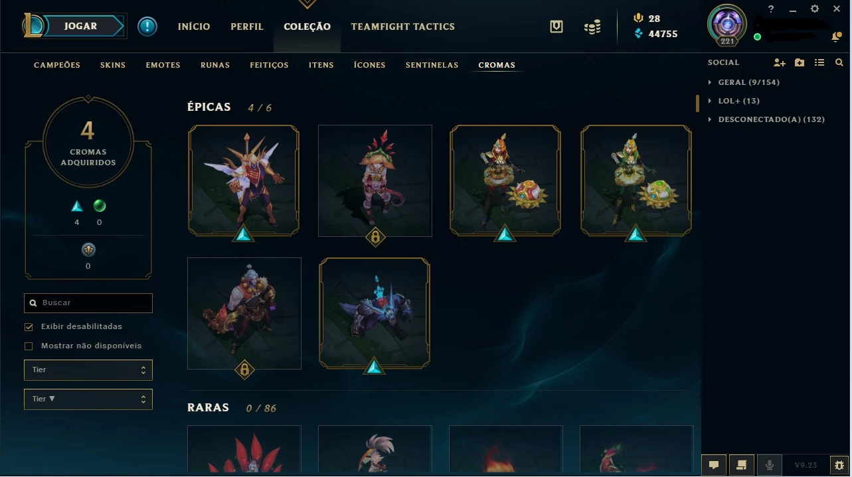Report a bug via bug icon

(839, 465)
